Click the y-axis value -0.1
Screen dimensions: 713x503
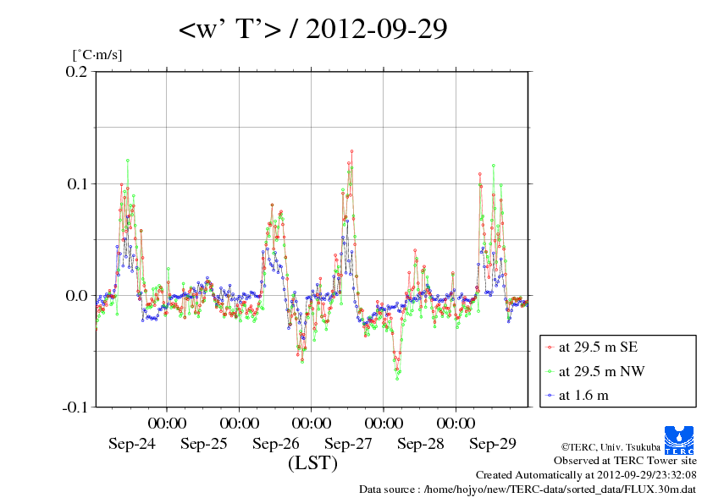pos(75,407)
